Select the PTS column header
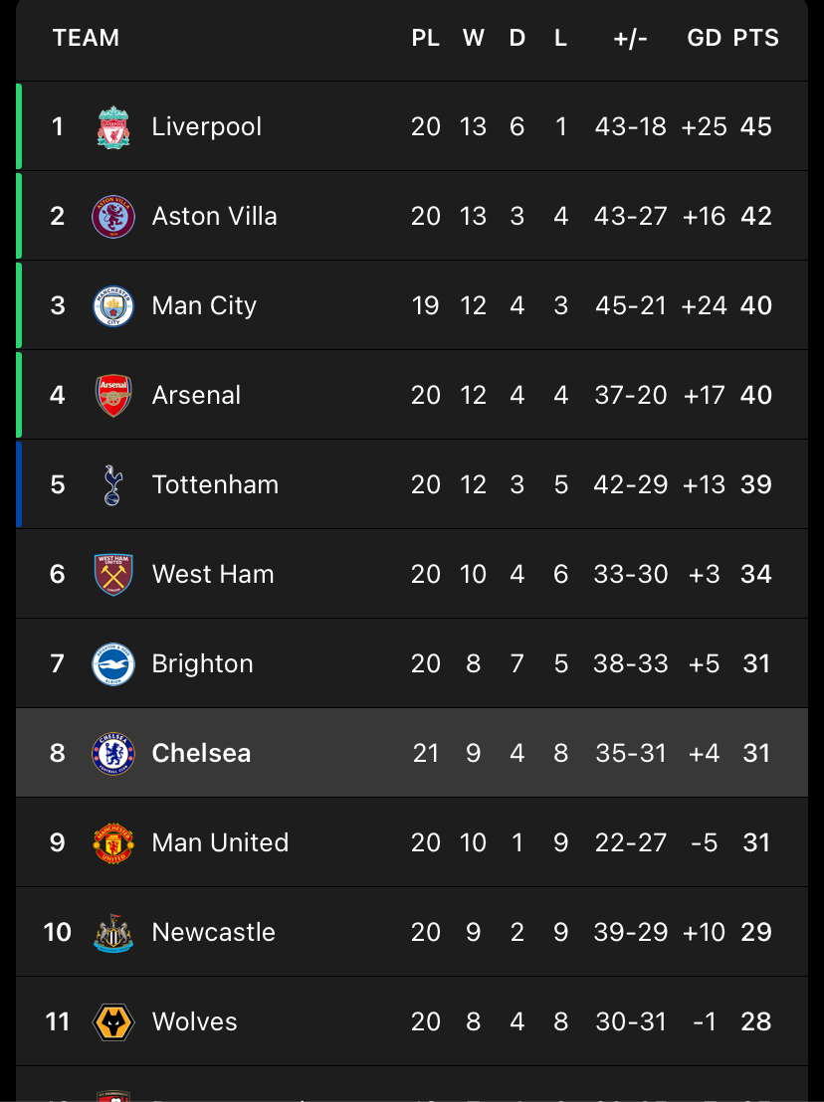 (755, 38)
